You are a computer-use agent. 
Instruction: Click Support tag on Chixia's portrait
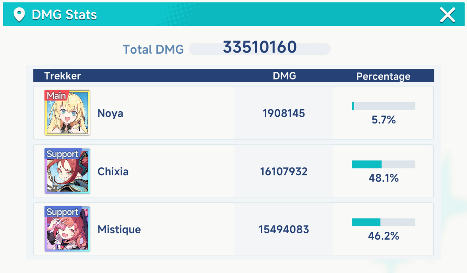62,154
